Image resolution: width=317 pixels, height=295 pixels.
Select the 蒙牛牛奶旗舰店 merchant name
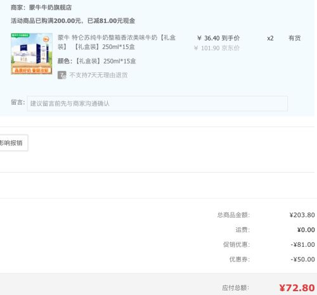tap(50, 8)
